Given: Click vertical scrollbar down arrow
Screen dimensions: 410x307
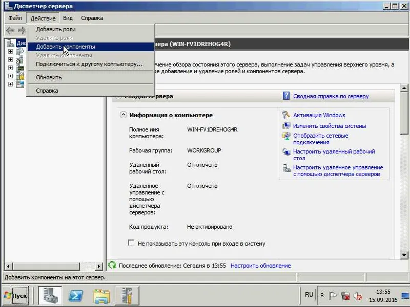Looking at the screenshot, I should pyautogui.click(x=404, y=255).
